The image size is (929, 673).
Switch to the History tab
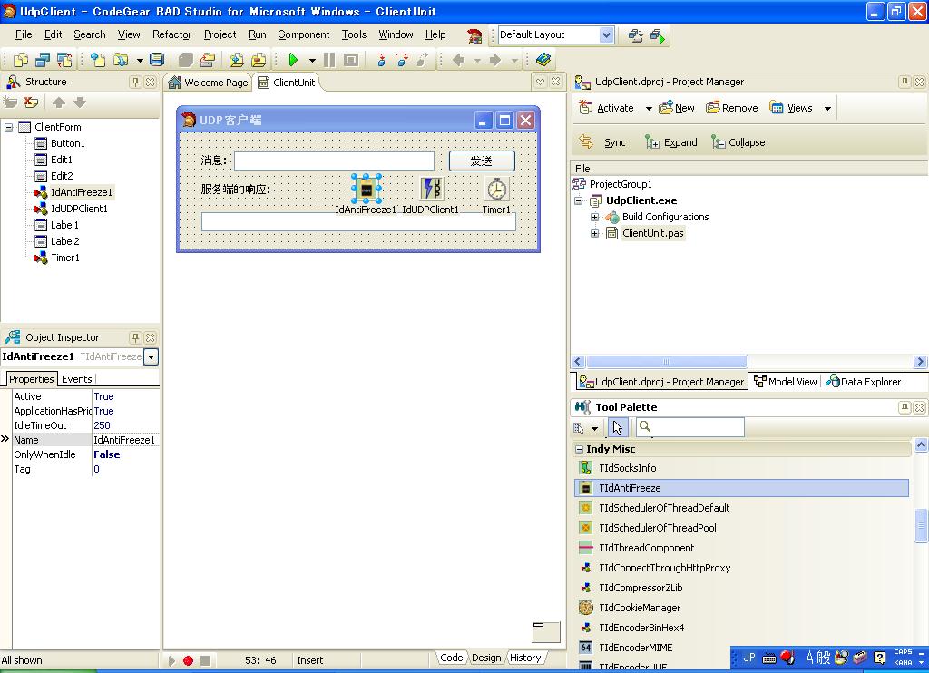pyautogui.click(x=525, y=658)
